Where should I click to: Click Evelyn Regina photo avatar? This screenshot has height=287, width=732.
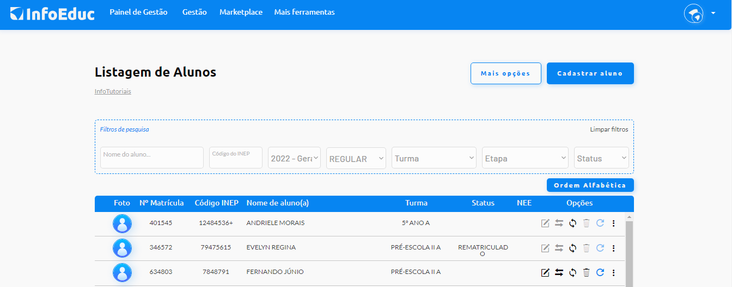122,248
